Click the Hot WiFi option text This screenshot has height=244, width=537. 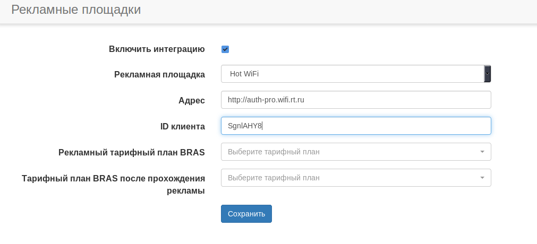point(244,74)
